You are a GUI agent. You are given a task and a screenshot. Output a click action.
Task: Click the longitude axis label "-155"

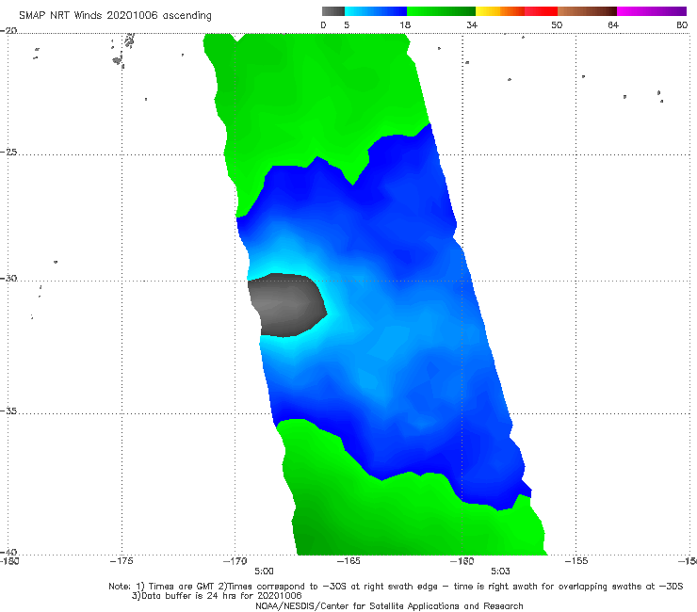coord(576,561)
